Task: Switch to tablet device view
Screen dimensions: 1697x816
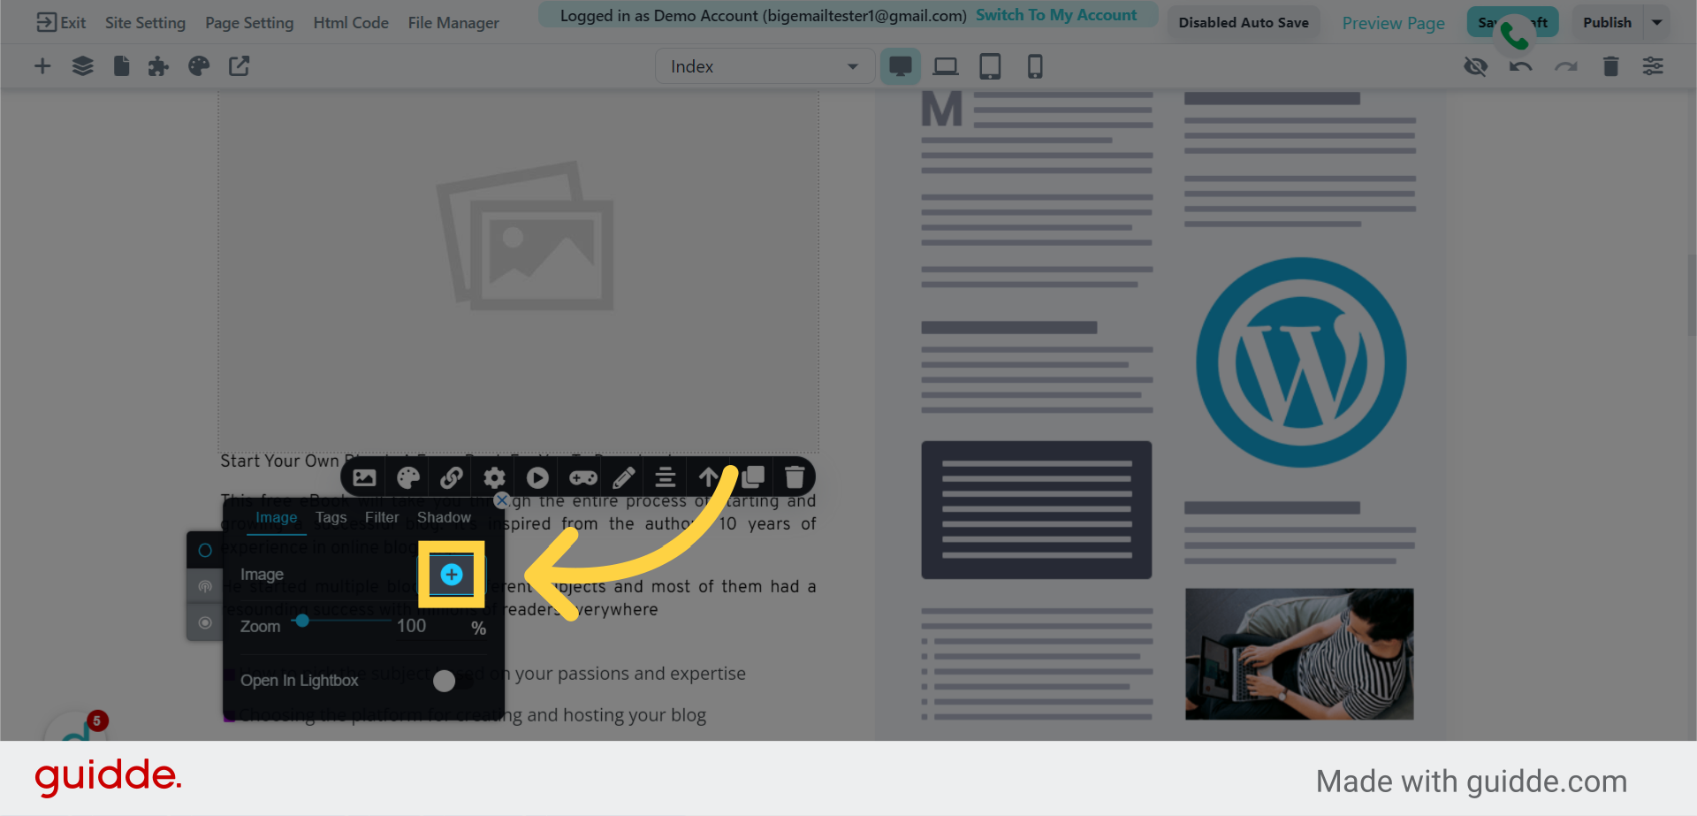Action: (x=990, y=66)
